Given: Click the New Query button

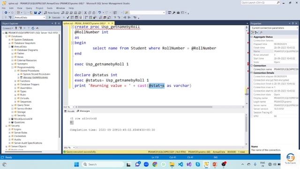Looking at the screenshot, I should (x=52, y=13).
